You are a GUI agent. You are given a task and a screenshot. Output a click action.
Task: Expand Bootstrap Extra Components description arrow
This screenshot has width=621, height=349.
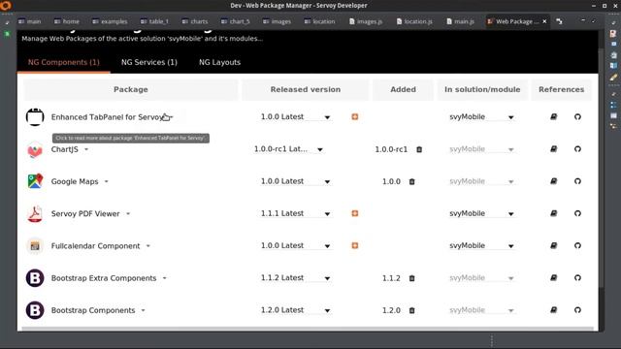(164, 278)
